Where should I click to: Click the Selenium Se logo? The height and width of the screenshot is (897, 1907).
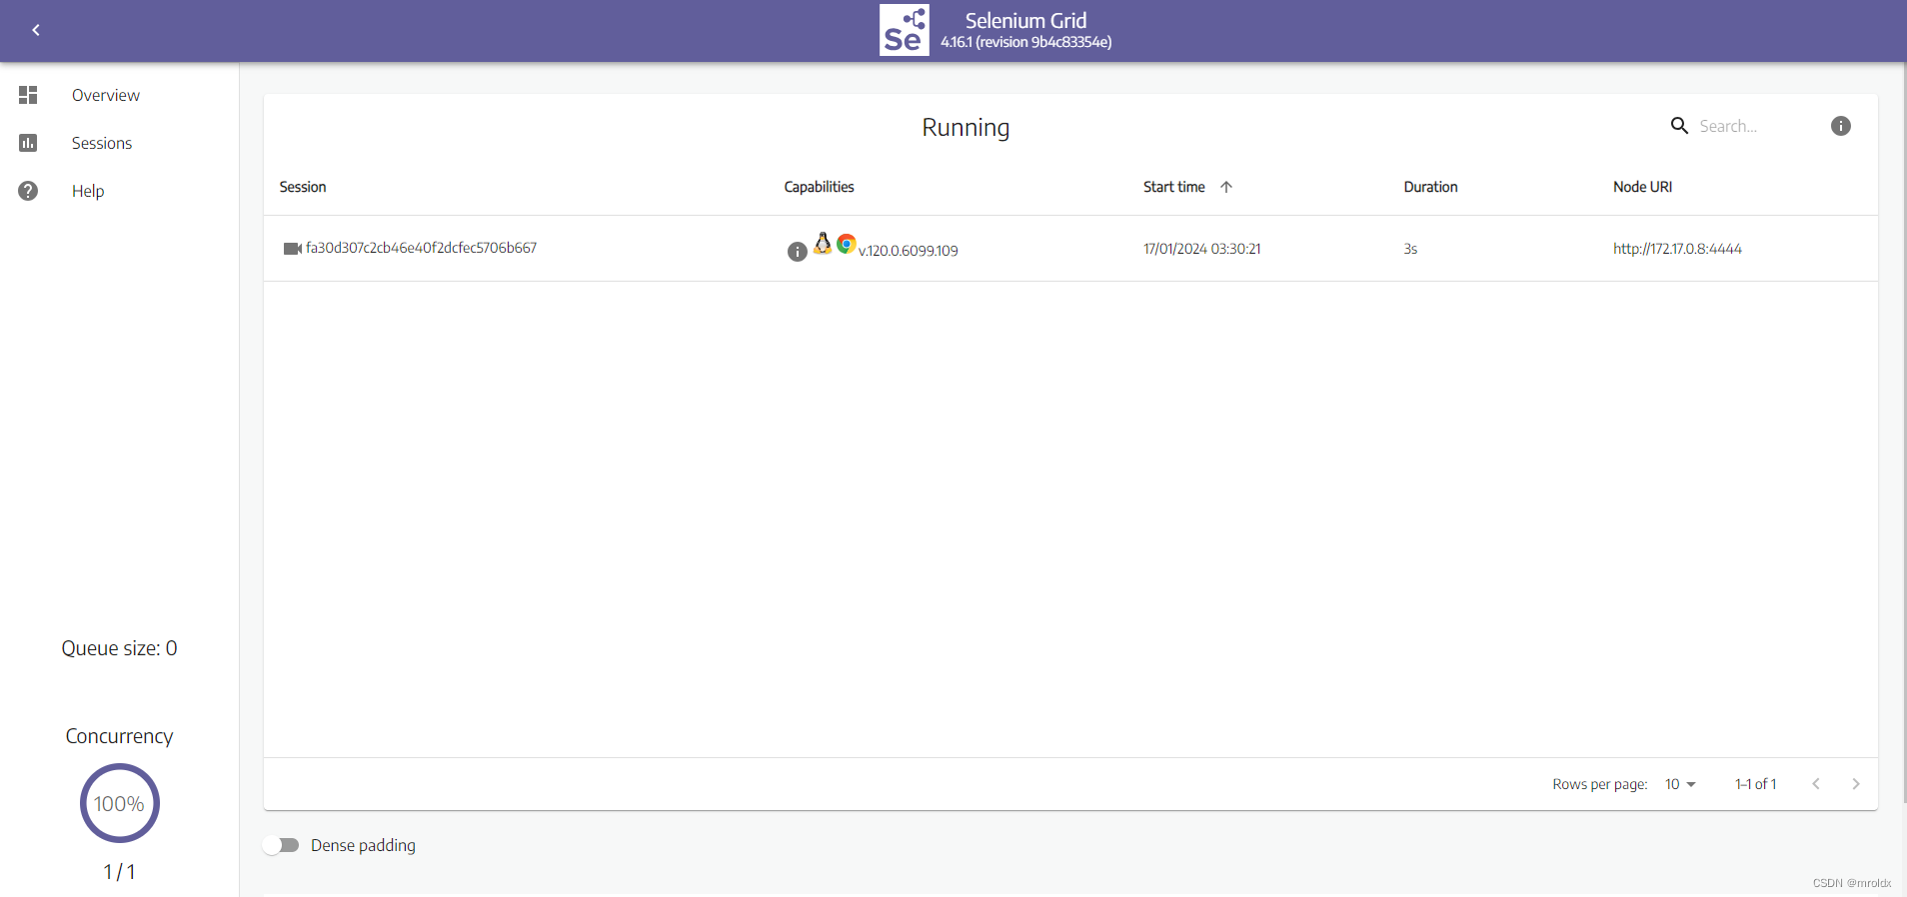point(905,30)
